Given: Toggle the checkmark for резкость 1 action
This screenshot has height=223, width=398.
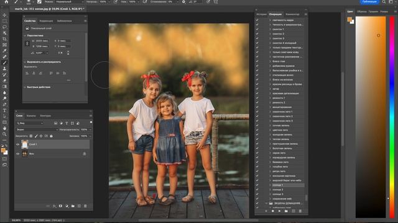Looking at the screenshot, I should click(257, 98).
